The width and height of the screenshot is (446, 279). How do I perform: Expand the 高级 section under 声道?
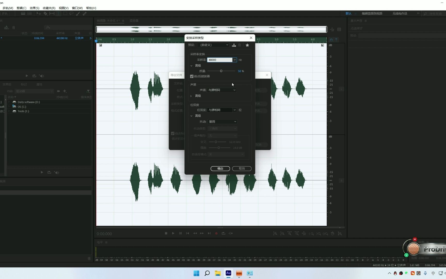[191, 96]
